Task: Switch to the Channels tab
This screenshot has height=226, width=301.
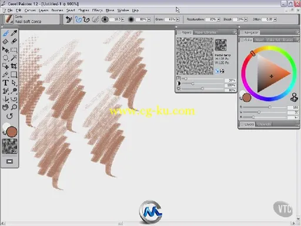Action: point(264,124)
